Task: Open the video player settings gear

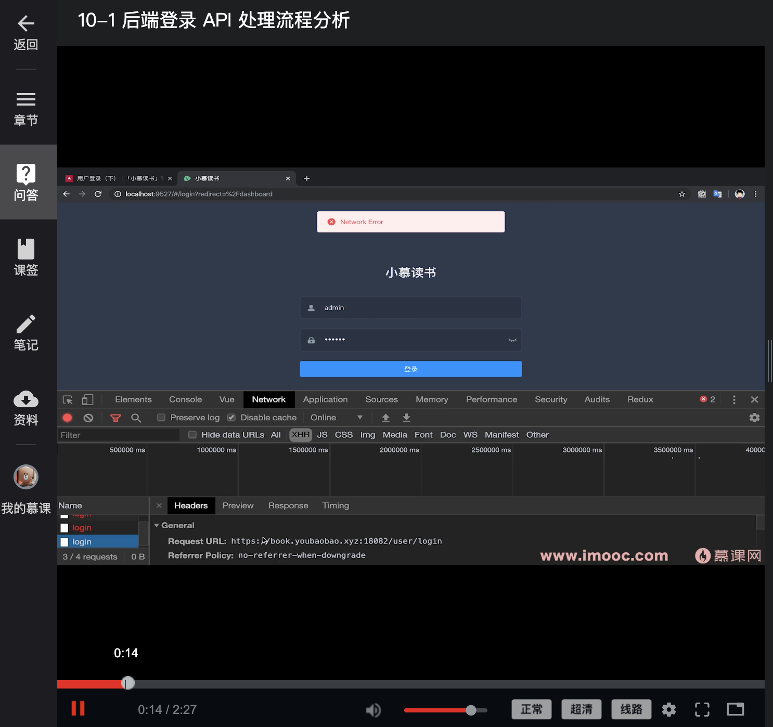Action: tap(669, 709)
